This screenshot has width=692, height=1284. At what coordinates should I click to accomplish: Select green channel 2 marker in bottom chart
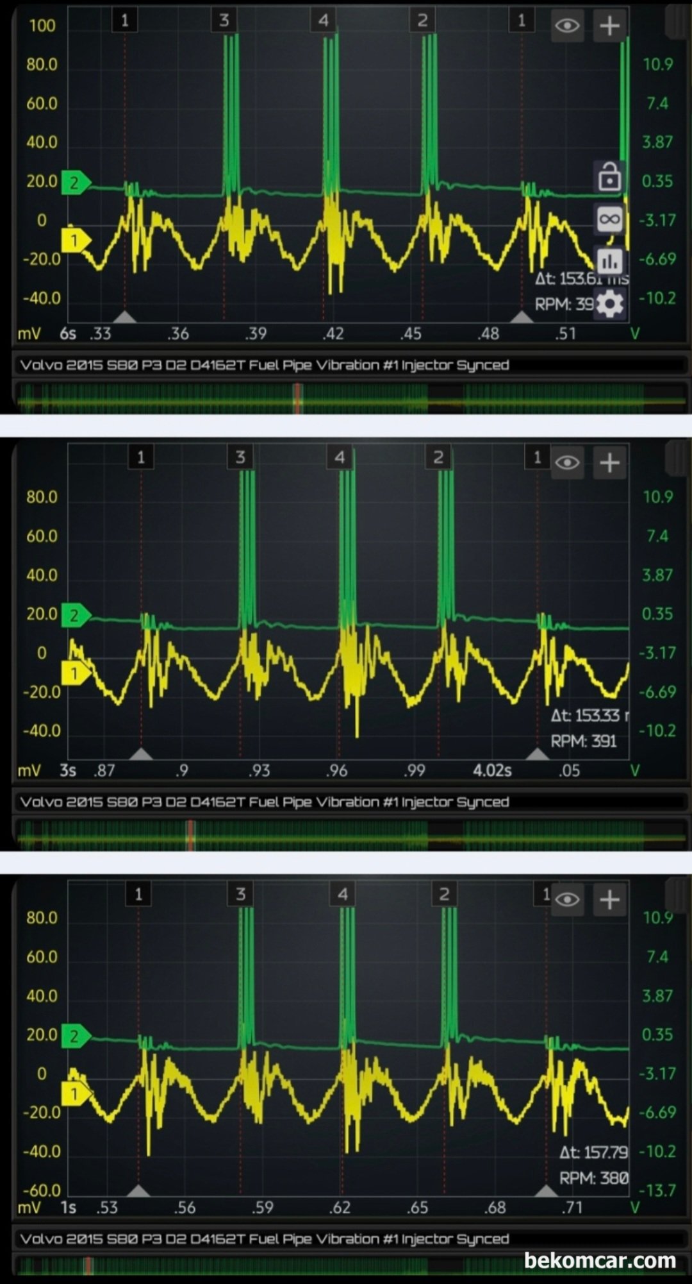[x=75, y=1036]
